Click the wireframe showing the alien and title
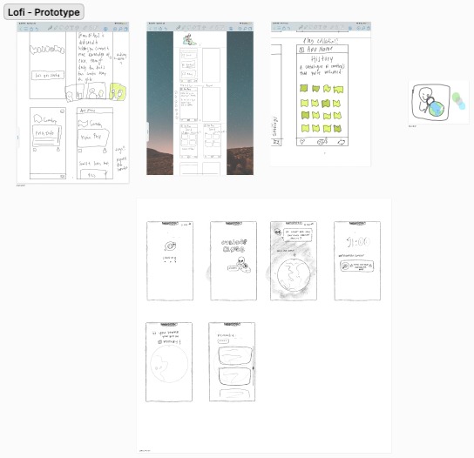This screenshot has height=458, width=474. point(234,260)
